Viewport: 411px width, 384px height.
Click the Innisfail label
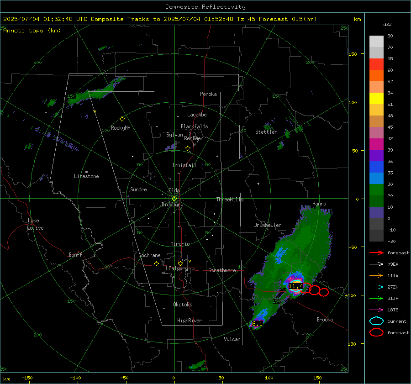(x=184, y=165)
